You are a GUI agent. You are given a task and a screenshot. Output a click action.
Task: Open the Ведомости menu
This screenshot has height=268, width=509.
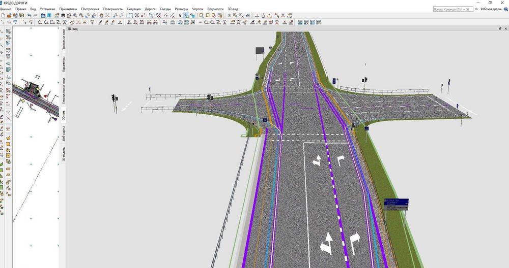click(x=215, y=9)
